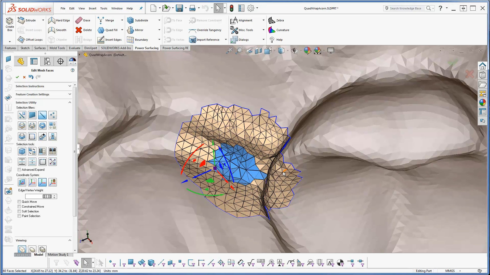490x275 pixels.
Task: Open the Tools menu
Action: 104,8
